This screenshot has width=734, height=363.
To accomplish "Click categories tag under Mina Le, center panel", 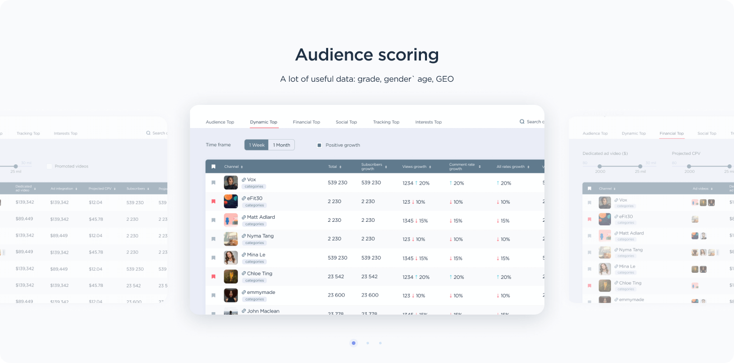I will click(255, 262).
